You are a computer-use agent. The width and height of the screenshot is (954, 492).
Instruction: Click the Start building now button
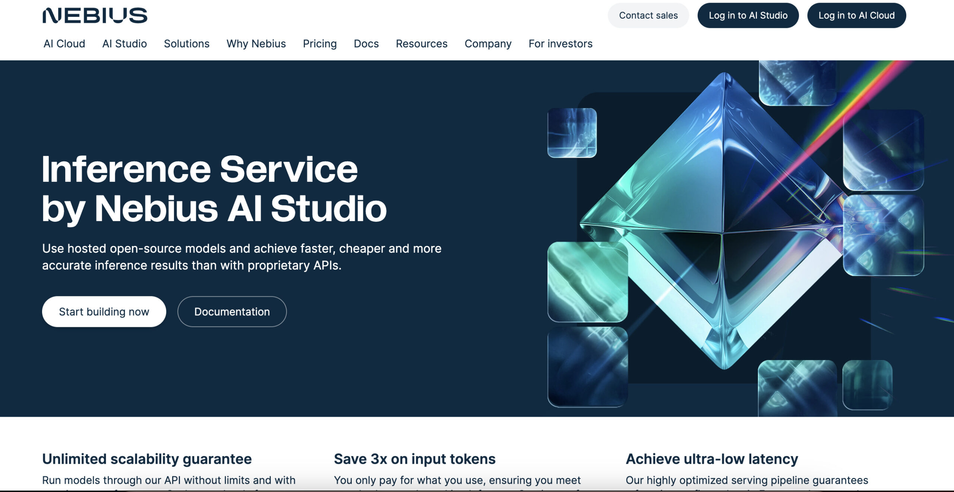[x=104, y=312]
